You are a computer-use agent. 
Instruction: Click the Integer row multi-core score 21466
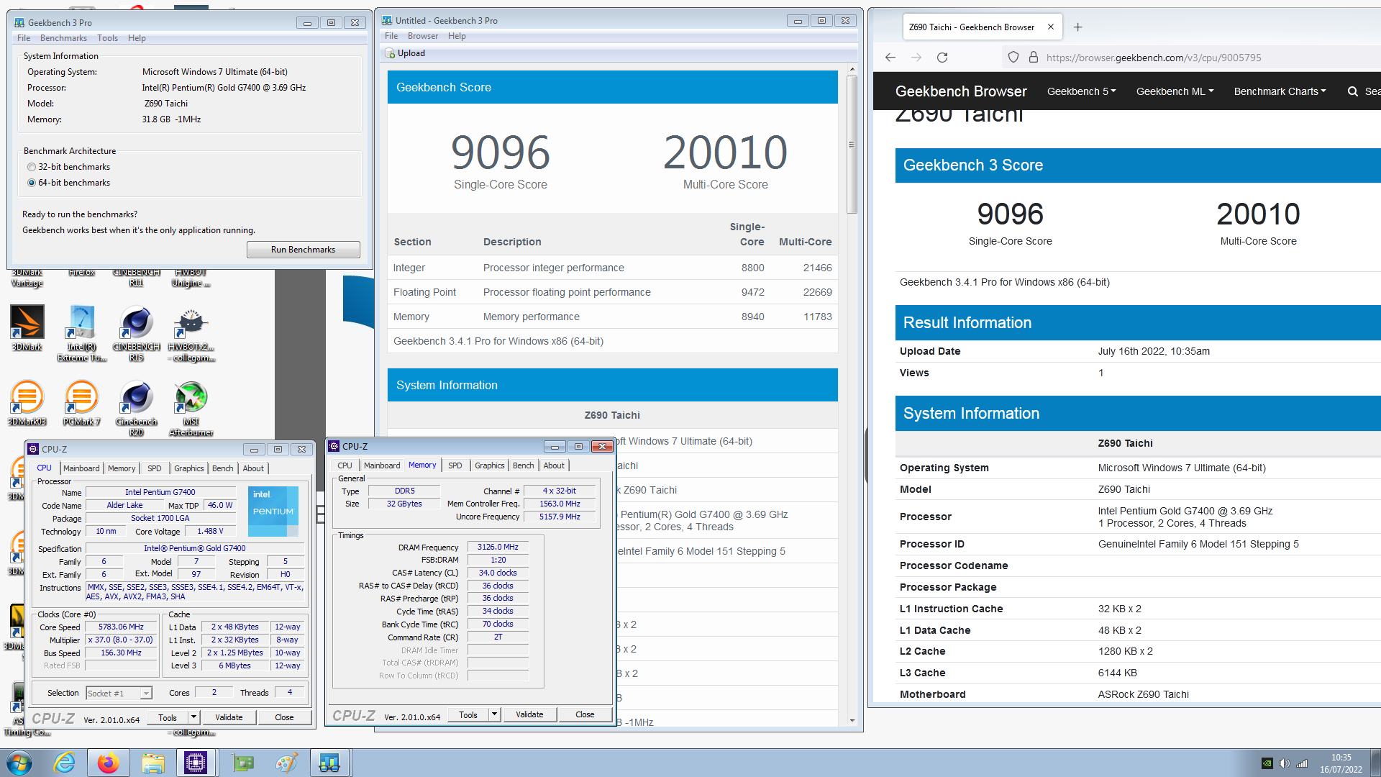[817, 268]
